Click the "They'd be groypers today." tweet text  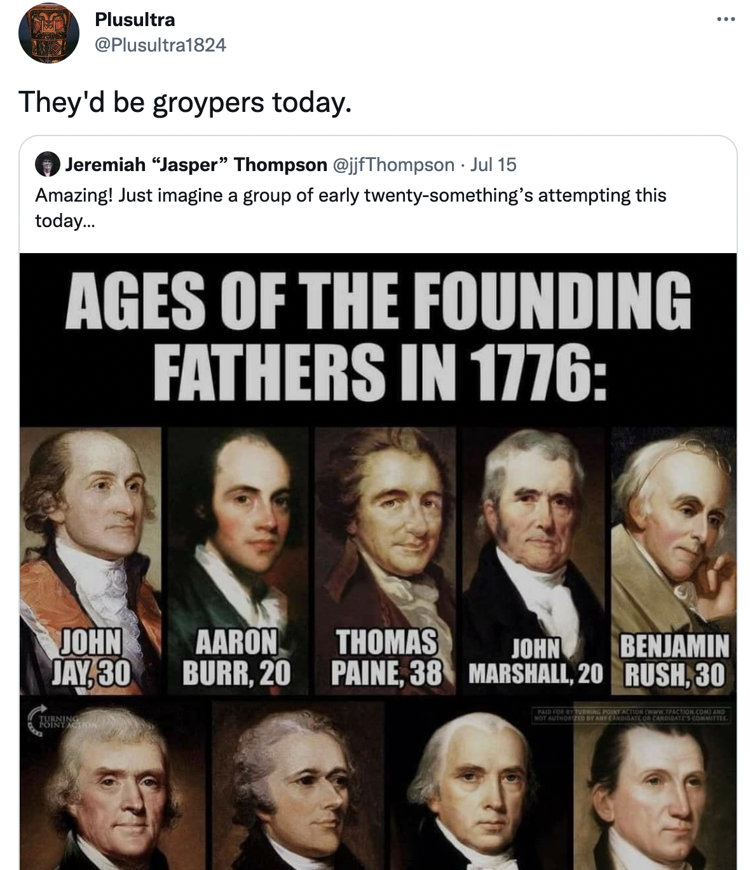point(185,102)
